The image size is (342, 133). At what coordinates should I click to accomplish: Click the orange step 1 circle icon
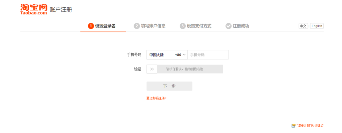(91, 26)
